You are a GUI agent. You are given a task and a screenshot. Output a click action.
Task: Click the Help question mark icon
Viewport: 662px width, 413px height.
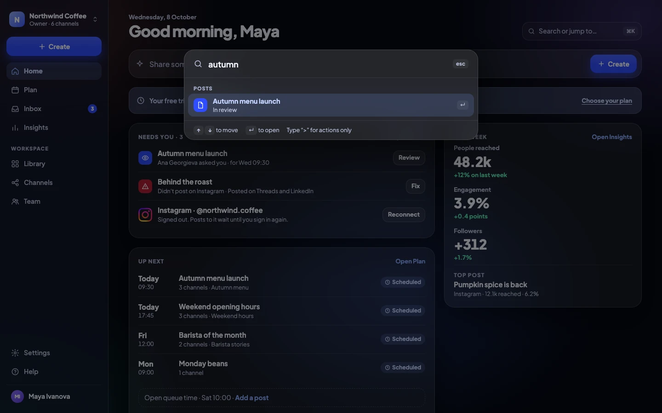[x=15, y=372]
